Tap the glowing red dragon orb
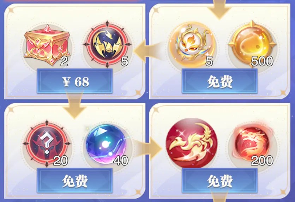This screenshot has height=202, width=295. pyautogui.click(x=252, y=144)
